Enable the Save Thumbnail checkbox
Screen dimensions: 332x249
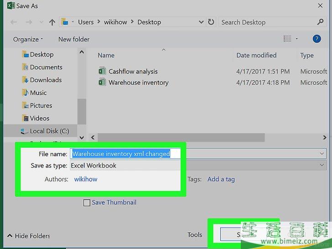click(87, 203)
